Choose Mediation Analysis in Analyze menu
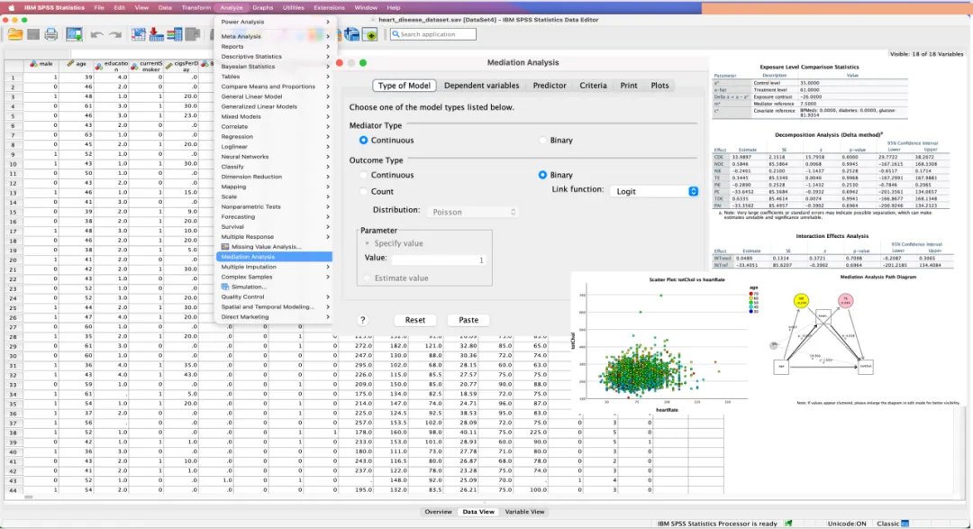The height and width of the screenshot is (529, 973). point(274,257)
